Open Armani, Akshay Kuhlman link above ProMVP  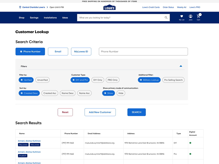[x=29, y=152]
